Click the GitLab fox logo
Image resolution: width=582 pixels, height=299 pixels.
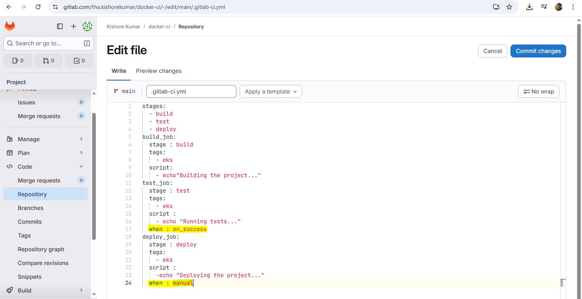point(10,26)
